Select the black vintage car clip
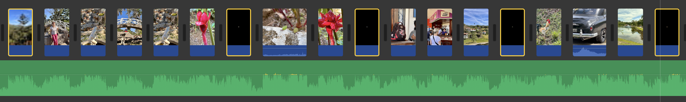The image size is (686, 102). (589, 32)
